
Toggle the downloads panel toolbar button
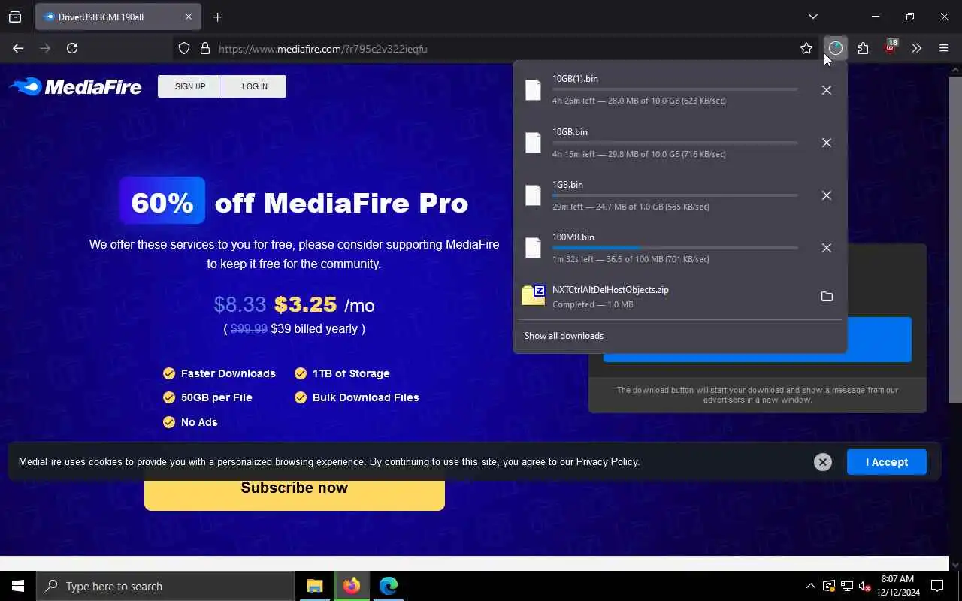coord(836,48)
